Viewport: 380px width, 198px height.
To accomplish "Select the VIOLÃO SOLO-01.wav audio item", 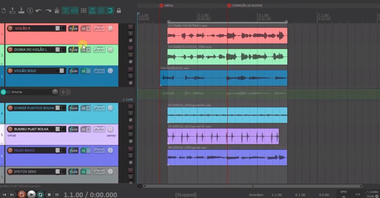I will point(224,78).
